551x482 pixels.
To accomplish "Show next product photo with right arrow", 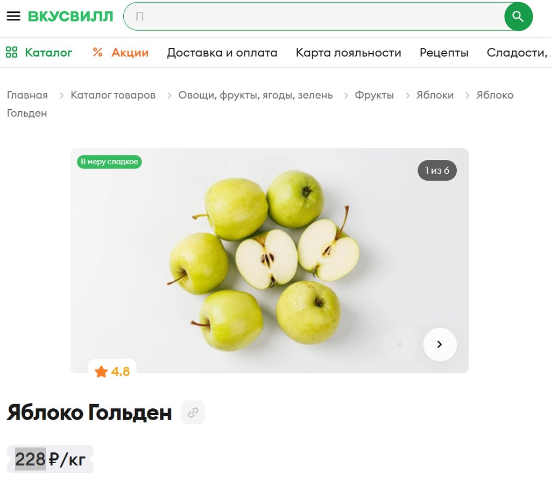I will tap(440, 344).
